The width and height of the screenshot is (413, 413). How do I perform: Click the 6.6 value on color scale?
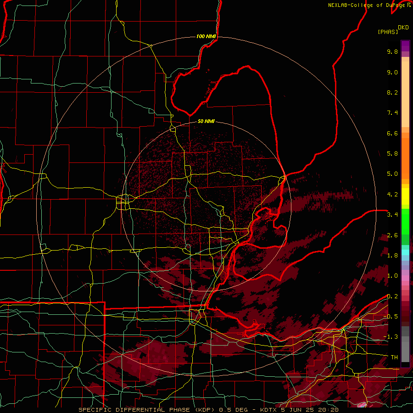[392, 133]
